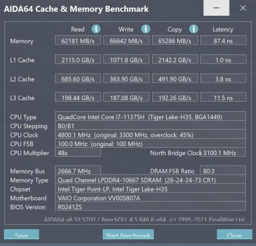Click the info icon beside Write
The width and height of the screenshot is (256, 246).
[145, 29]
